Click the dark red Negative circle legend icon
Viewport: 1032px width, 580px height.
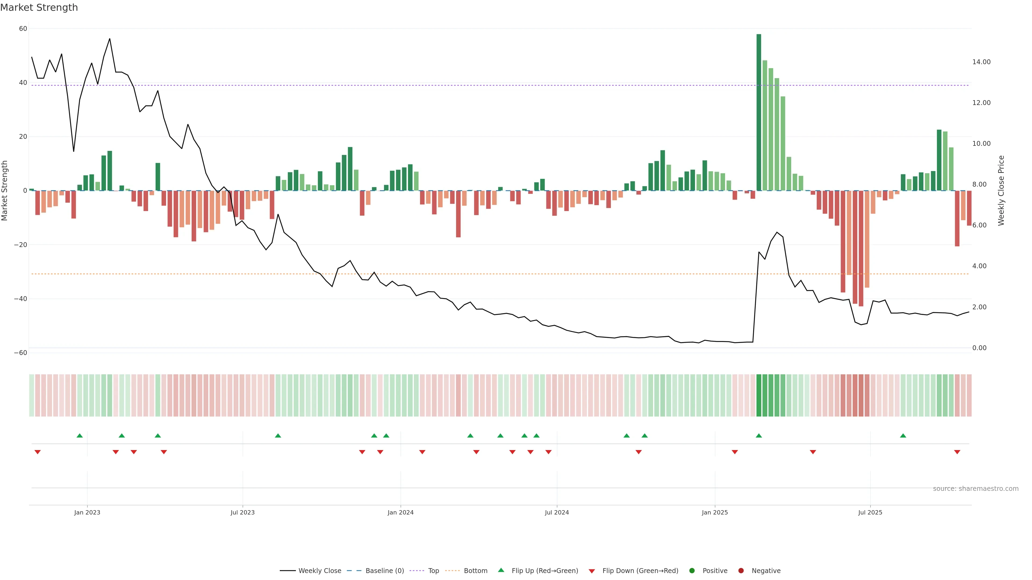click(x=741, y=570)
